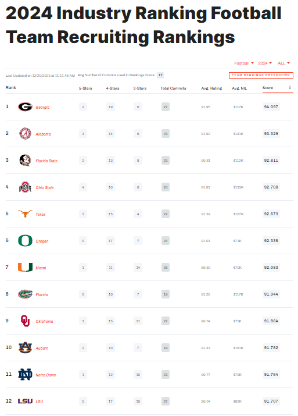This screenshot has width=298, height=416.
Task: Sort by Avg. Rating column header
Action: (x=211, y=88)
